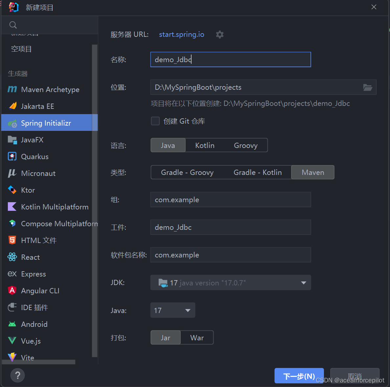
Task: Click the JavaFX folder icon
Action: click(x=12, y=140)
